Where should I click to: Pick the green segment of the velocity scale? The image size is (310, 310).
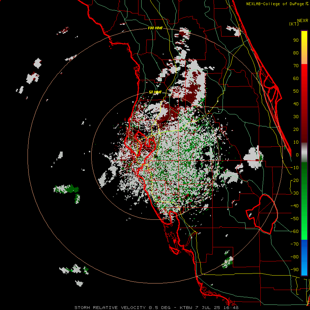click(304, 201)
